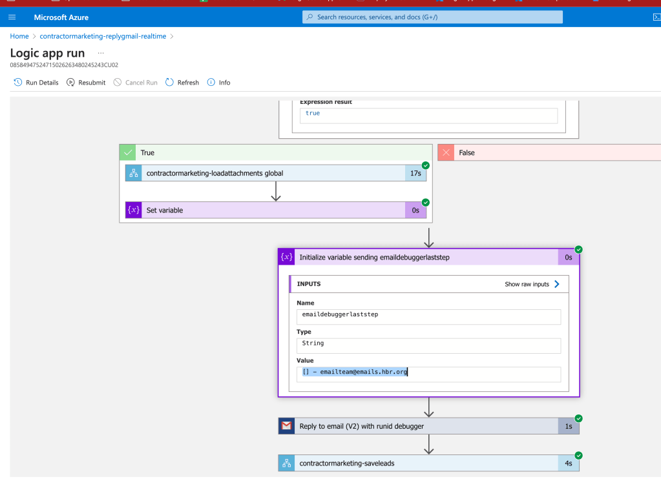Refresh the logic app run
The width and height of the screenshot is (661, 479).
point(182,83)
